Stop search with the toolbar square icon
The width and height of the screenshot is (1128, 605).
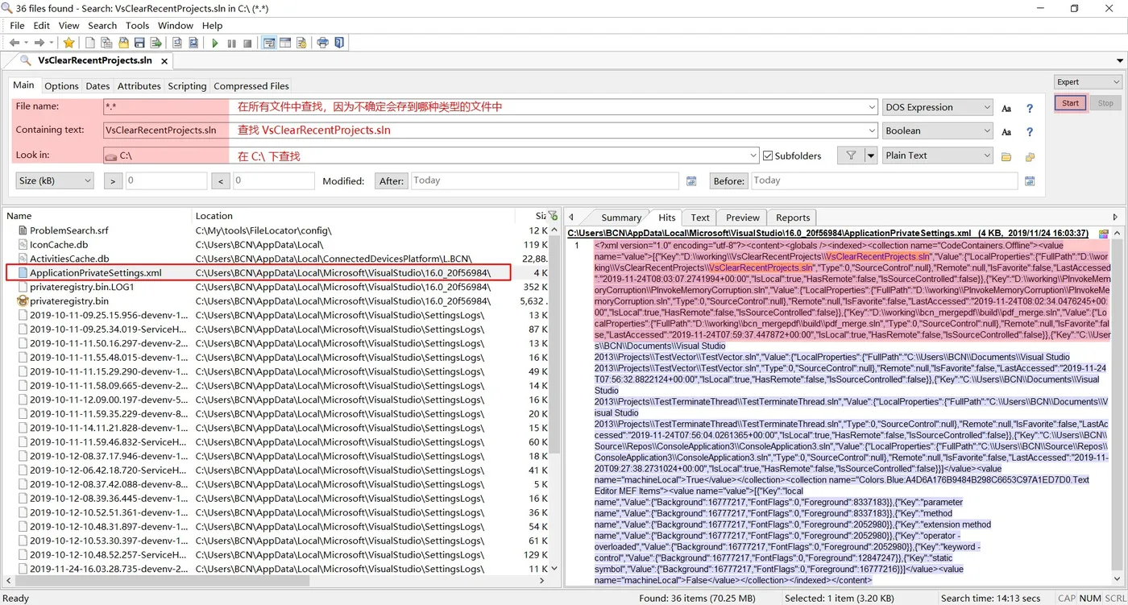(x=247, y=43)
